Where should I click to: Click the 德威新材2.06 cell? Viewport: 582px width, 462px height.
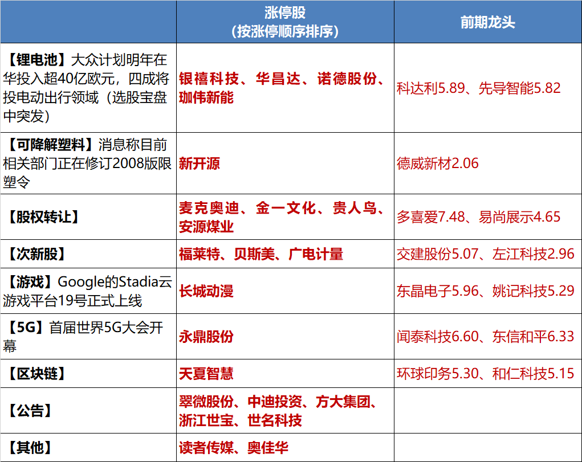point(488,163)
